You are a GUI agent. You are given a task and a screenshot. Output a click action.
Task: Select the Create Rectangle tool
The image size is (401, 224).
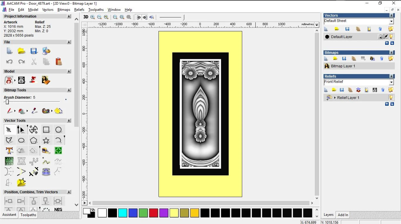click(x=46, y=129)
